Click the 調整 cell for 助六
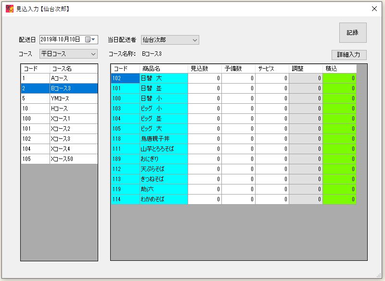The width and height of the screenshot is (385, 281). click(x=306, y=189)
